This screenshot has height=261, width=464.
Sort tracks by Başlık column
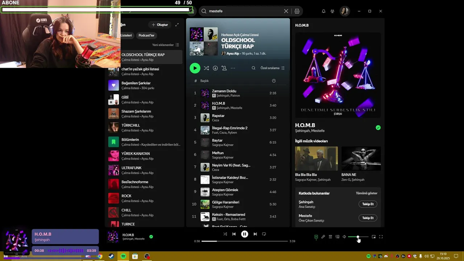tap(204, 81)
